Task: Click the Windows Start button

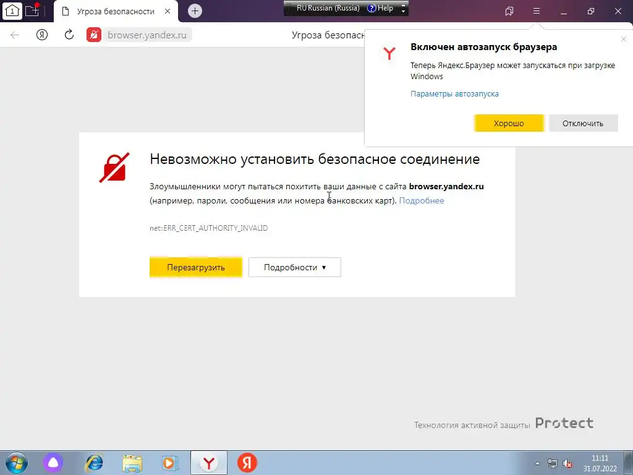Action: 16,463
